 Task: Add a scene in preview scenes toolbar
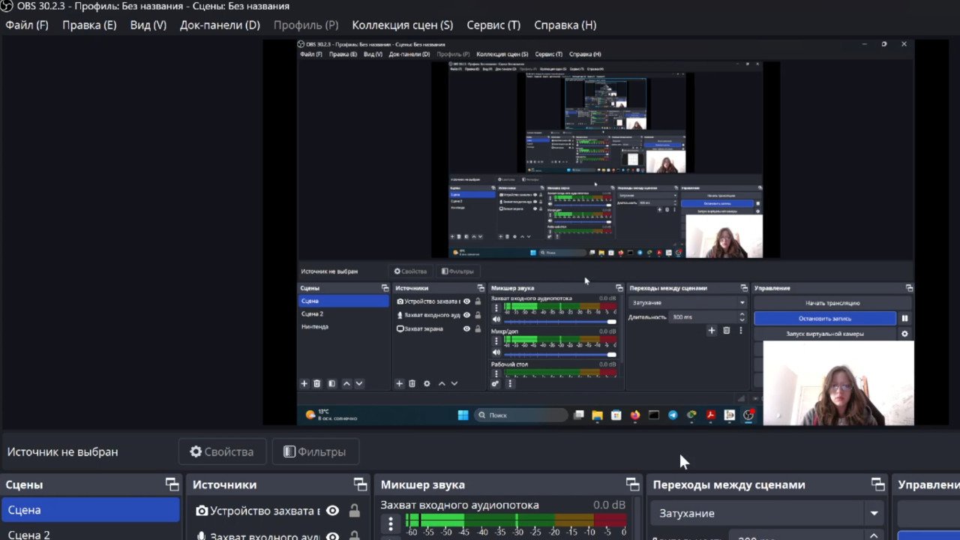coord(304,383)
